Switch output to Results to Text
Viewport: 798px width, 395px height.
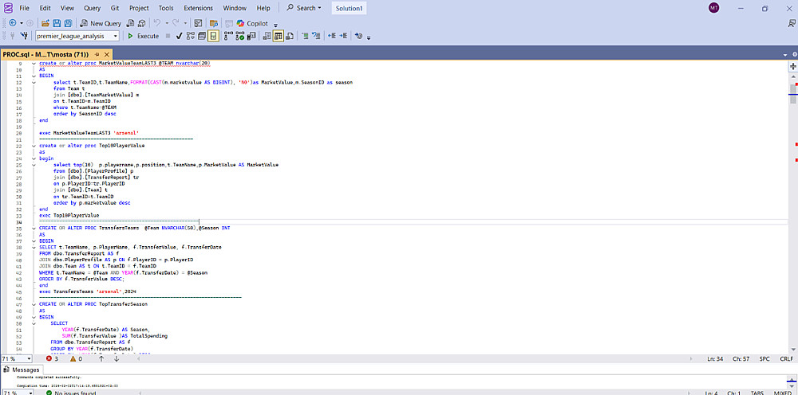pyautogui.click(x=267, y=36)
